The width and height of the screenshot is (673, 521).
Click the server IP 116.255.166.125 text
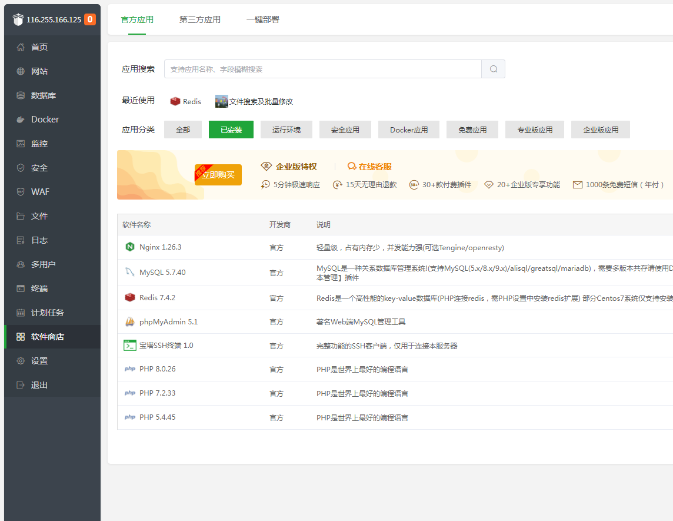click(x=54, y=20)
